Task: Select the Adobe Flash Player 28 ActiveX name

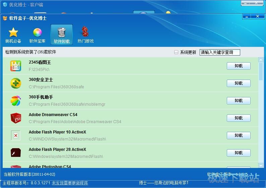Action: [x=57, y=150]
